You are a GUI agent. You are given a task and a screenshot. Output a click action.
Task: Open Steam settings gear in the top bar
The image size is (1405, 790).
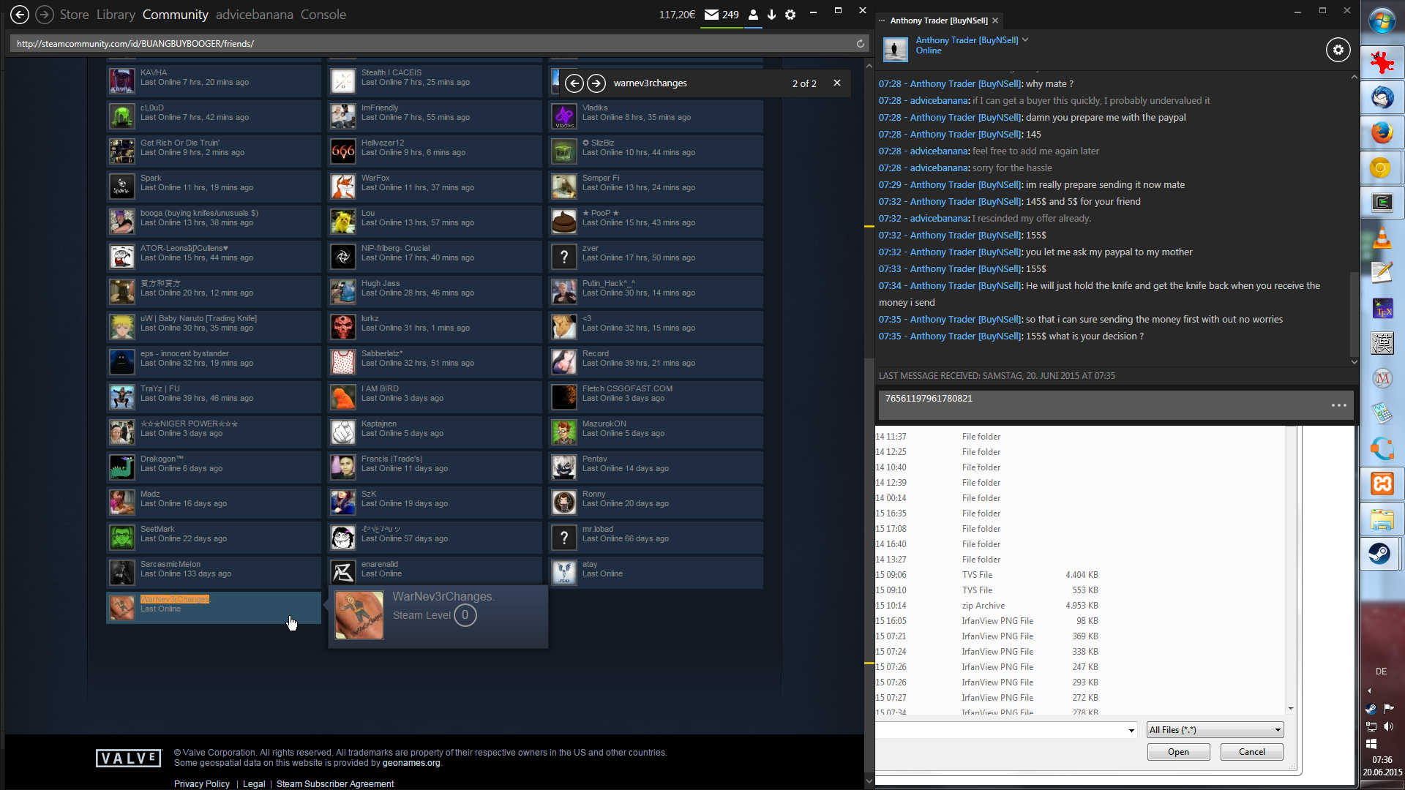coord(790,15)
